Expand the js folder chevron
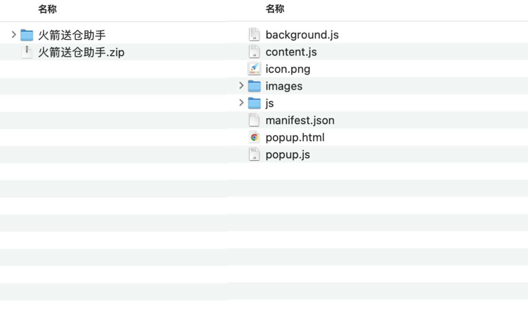Image resolution: width=528 pixels, height=310 pixels. click(241, 103)
